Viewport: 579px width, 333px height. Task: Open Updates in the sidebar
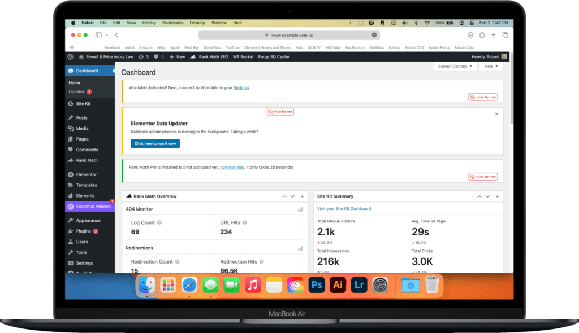(80, 91)
